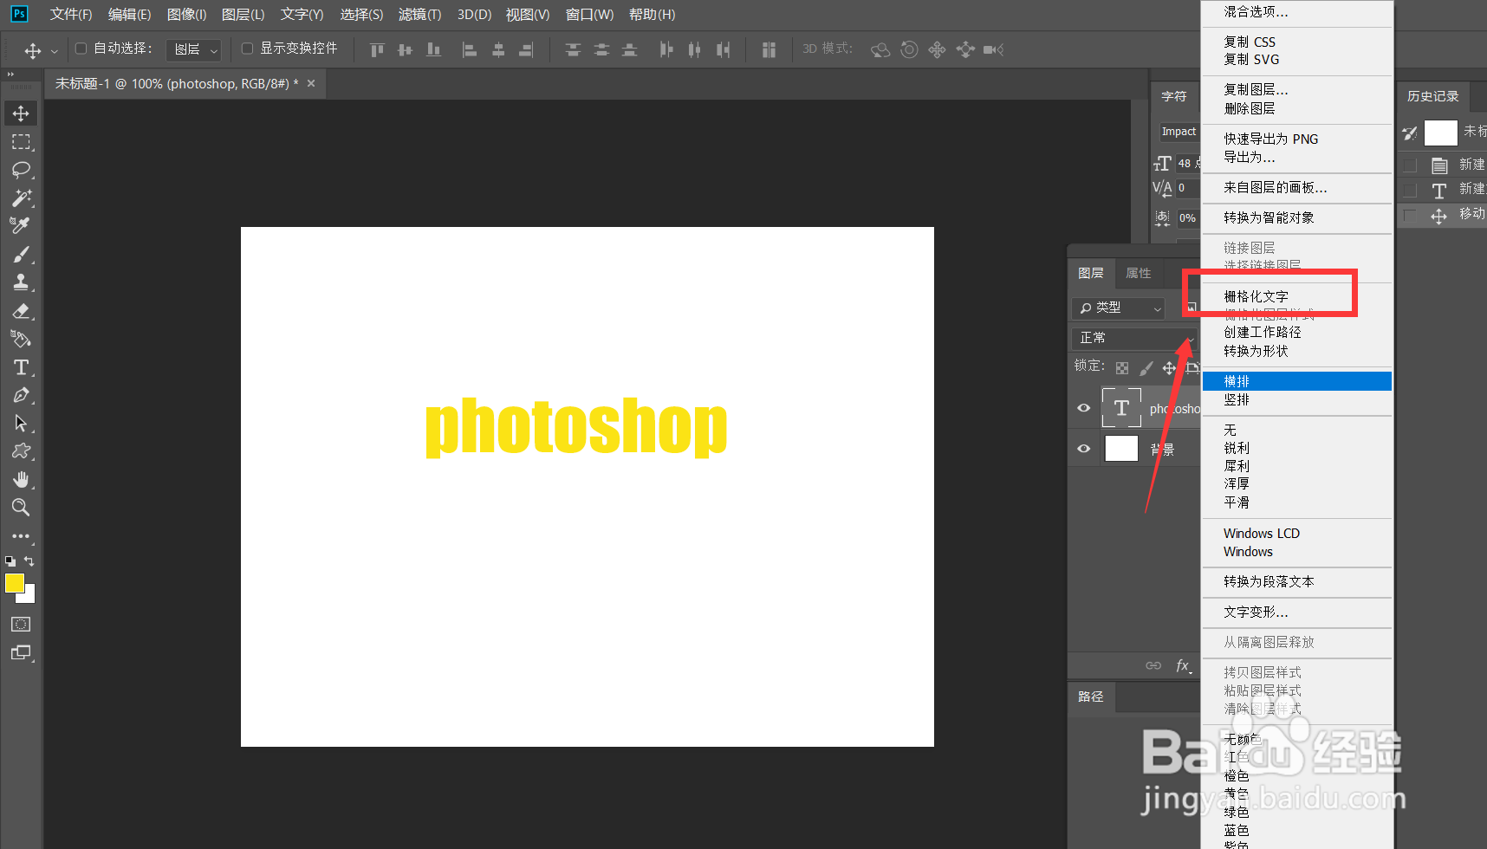Click the history snapshot thumbnail

tap(1441, 133)
